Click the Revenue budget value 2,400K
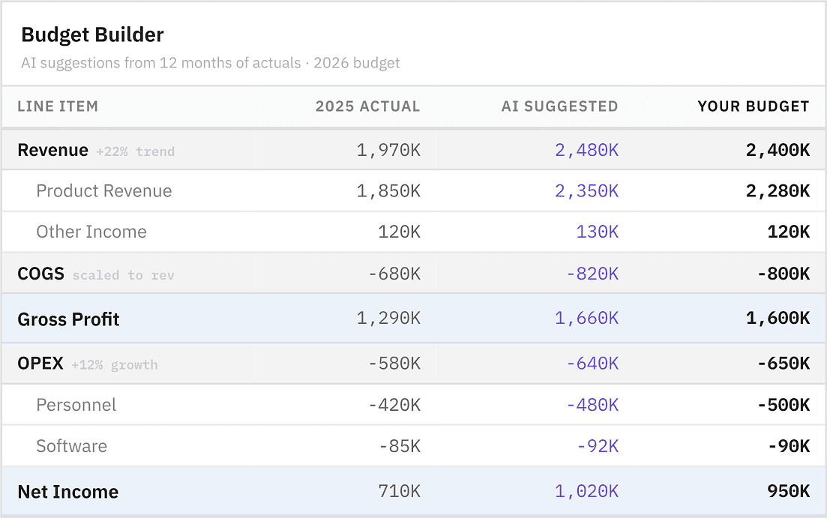Screen dimensions: 827x518 tap(778, 150)
